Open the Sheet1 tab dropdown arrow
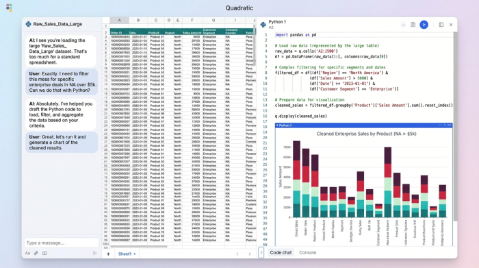The height and width of the screenshot is (268, 479). coord(134,254)
